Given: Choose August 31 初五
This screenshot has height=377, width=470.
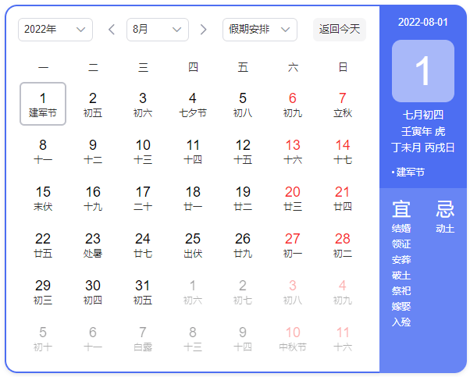Looking at the screenshot, I should coord(143,291).
